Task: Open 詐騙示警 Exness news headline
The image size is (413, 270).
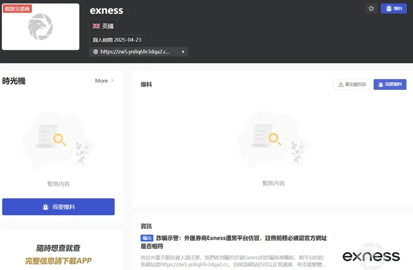Action: click(233, 242)
